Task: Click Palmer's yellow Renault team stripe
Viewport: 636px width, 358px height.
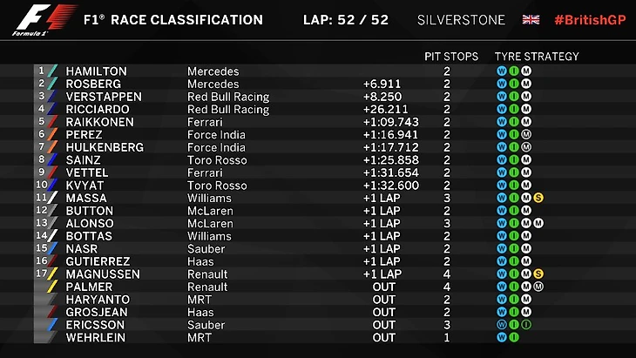Action: (x=52, y=287)
